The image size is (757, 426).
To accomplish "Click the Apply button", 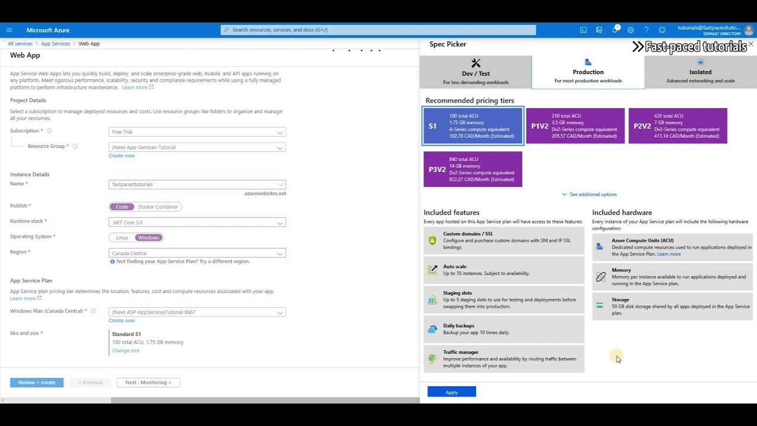I will (451, 392).
